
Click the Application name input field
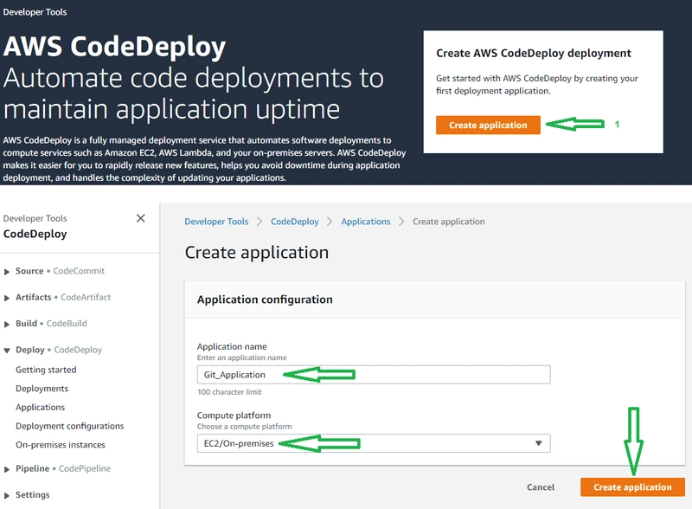[x=372, y=375]
